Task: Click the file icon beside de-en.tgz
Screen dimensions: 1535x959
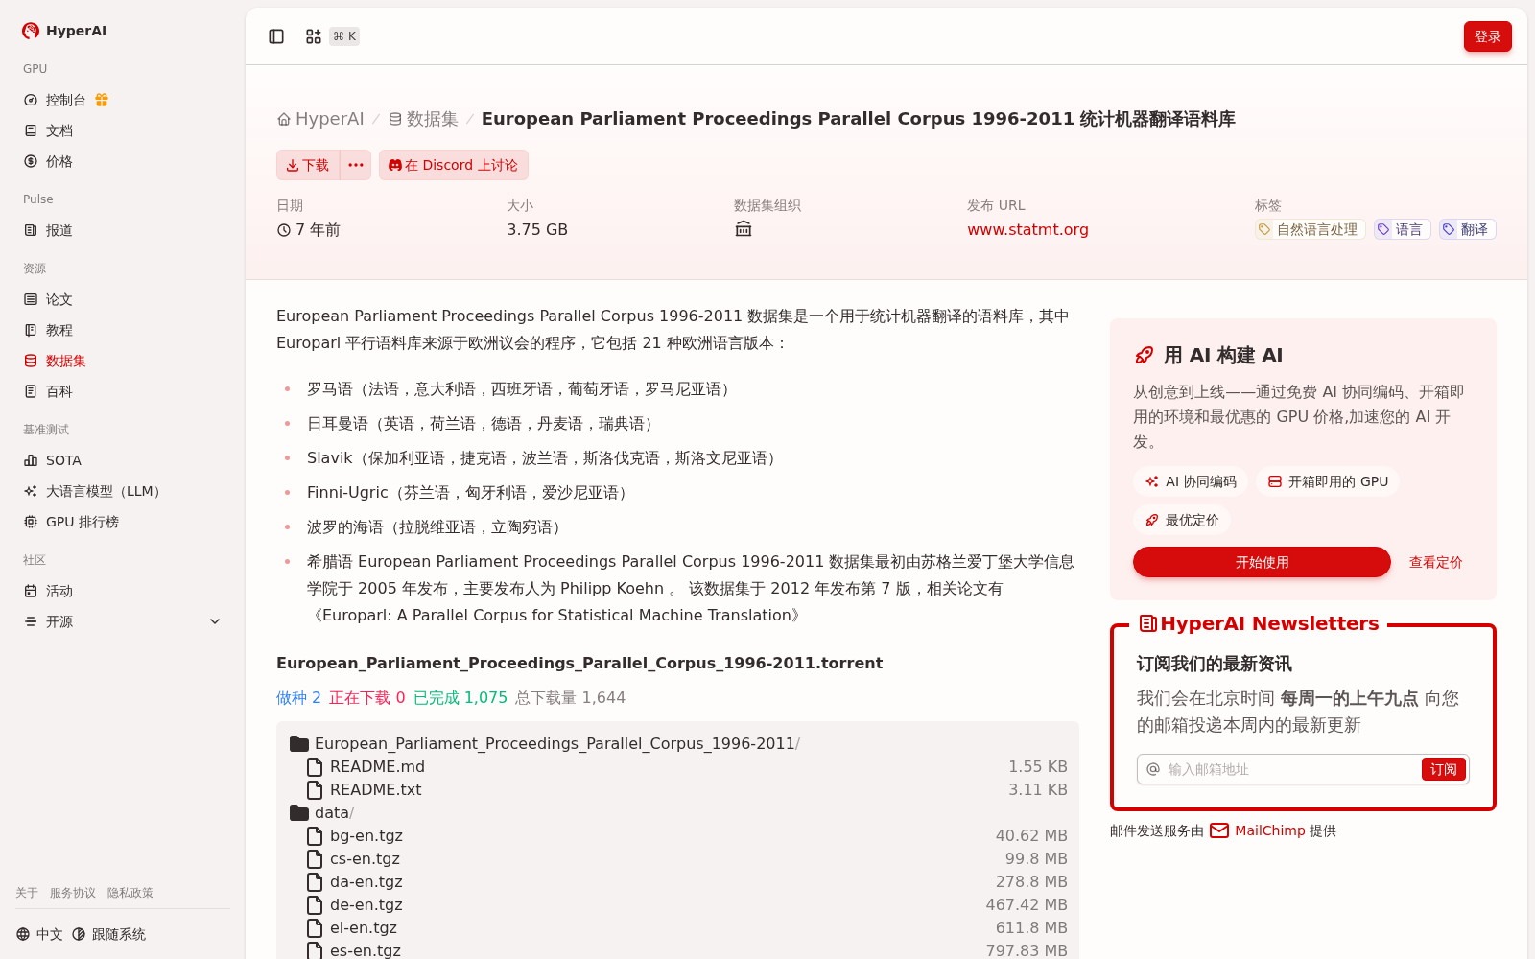Action: (315, 905)
